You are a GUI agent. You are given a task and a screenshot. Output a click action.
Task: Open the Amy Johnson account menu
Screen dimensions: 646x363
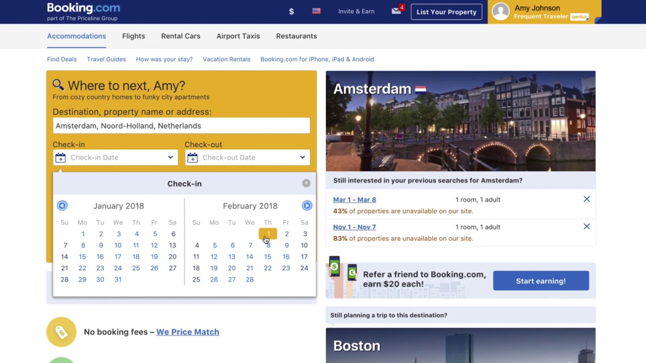pyautogui.click(x=545, y=12)
